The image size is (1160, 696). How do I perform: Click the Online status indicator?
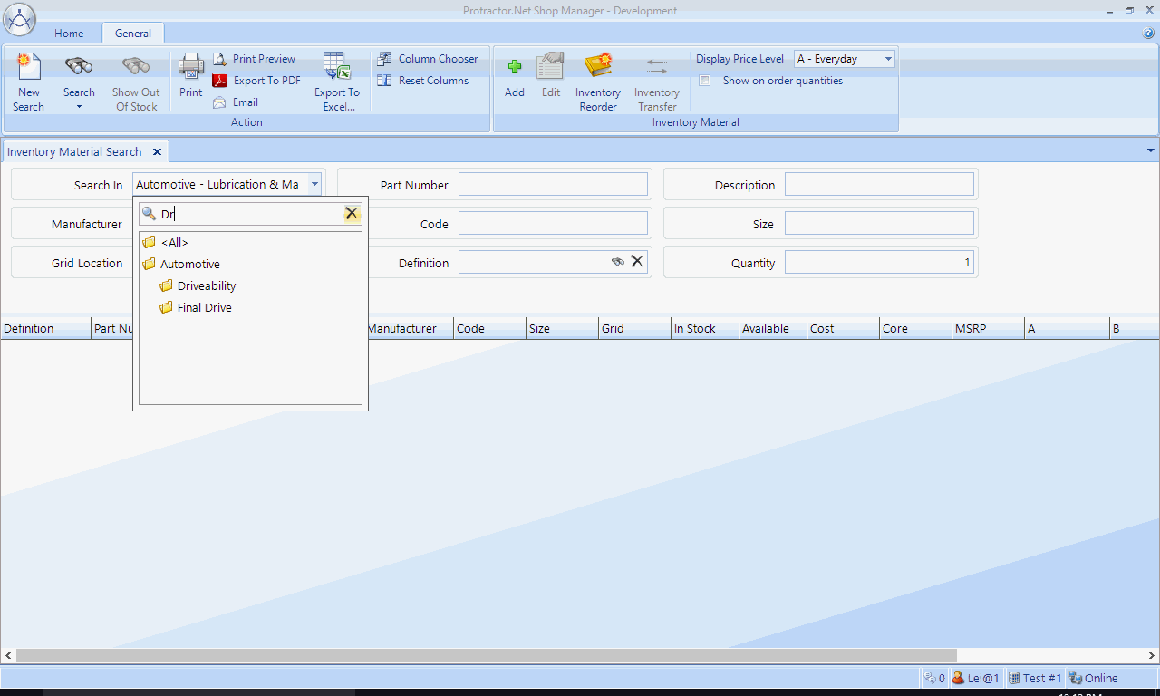(1093, 678)
